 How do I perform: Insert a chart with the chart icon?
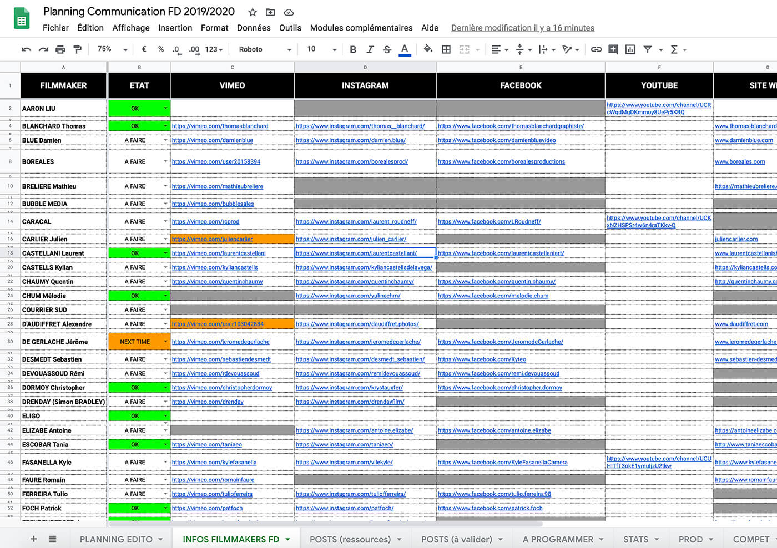pyautogui.click(x=630, y=49)
